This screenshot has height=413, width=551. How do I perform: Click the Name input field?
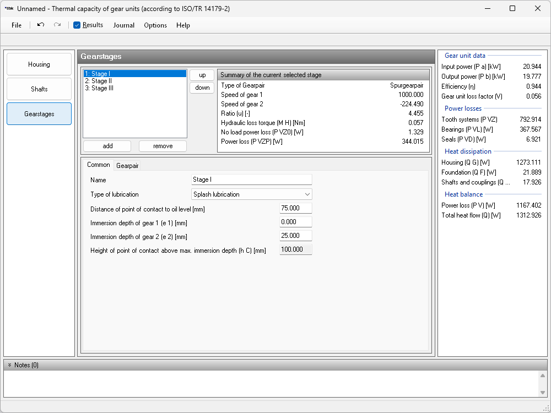tap(251, 180)
